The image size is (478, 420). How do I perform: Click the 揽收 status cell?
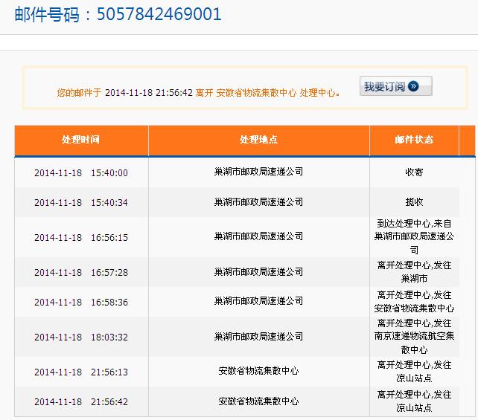pyautogui.click(x=414, y=201)
